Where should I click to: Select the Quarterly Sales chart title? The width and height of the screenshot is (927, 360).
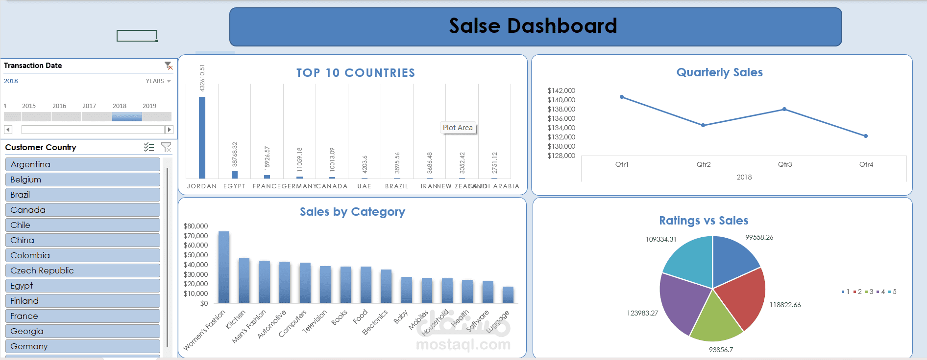click(719, 72)
